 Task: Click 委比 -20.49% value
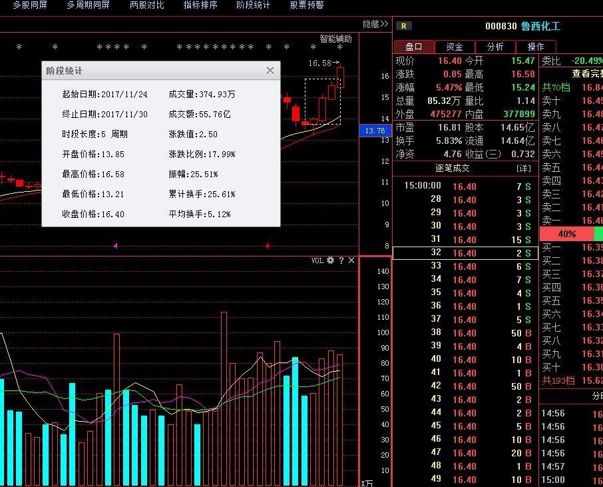coord(587,61)
